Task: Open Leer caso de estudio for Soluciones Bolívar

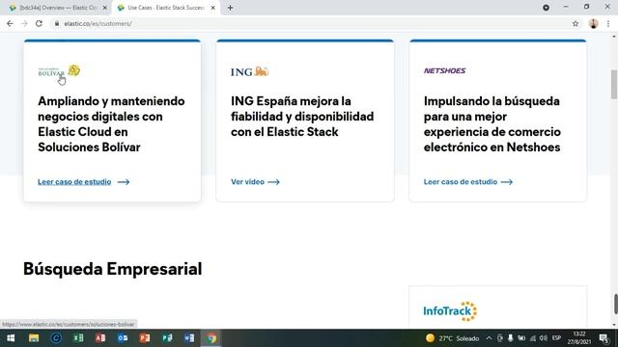Action: coord(74,182)
